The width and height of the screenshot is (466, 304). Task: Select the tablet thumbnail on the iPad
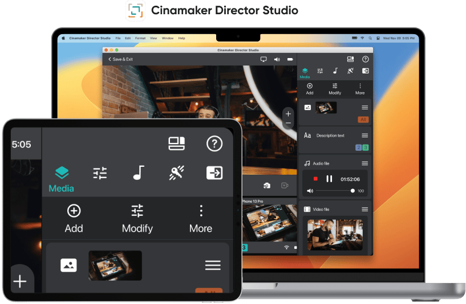[115, 265]
